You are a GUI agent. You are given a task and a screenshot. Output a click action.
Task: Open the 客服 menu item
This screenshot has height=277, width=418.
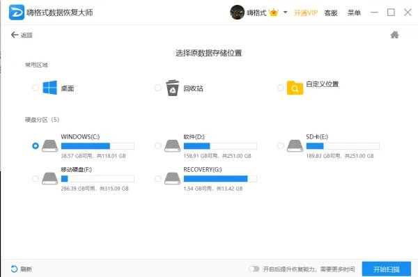(x=331, y=13)
